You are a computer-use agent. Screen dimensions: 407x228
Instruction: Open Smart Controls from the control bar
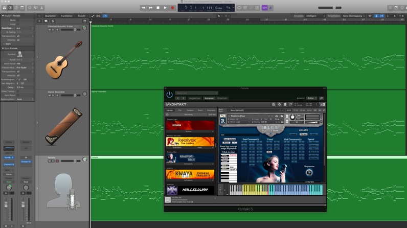pyautogui.click(x=30, y=8)
